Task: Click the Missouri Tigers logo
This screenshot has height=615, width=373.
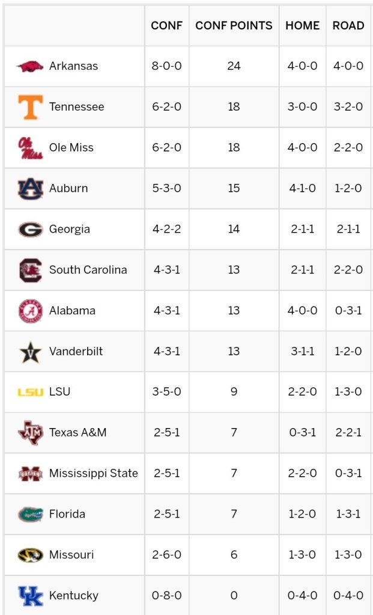Action: click(30, 555)
